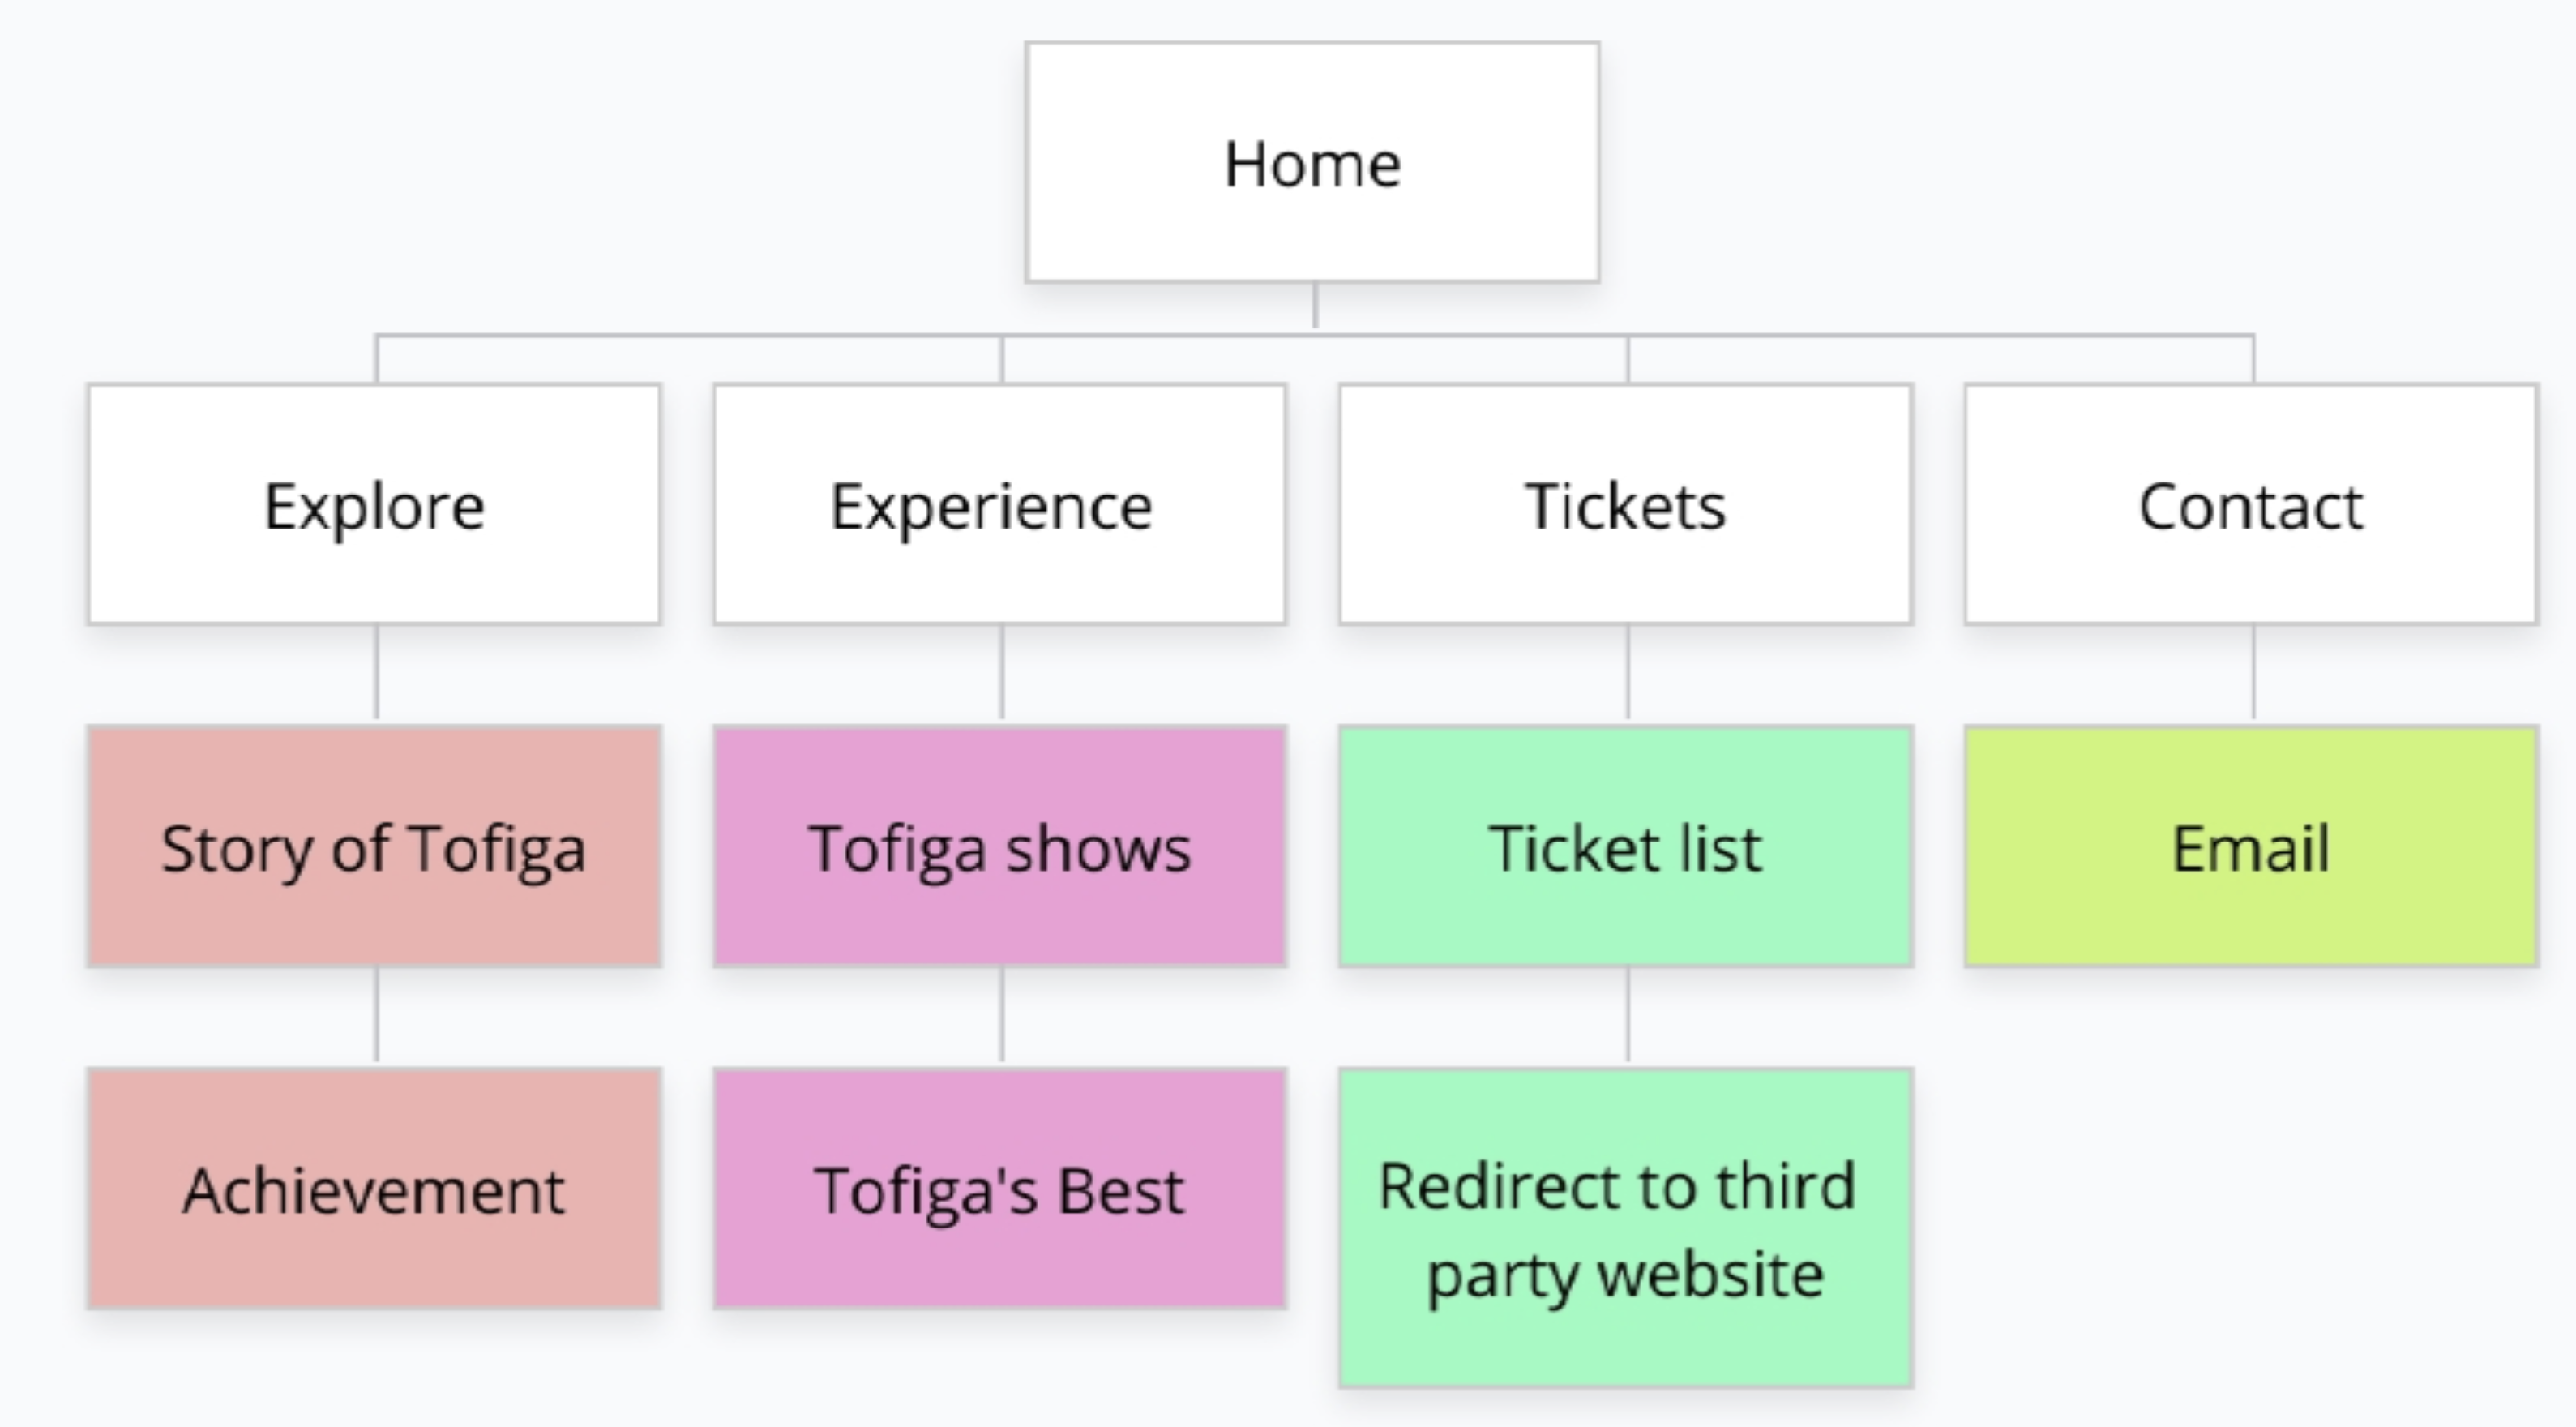Image resolution: width=2576 pixels, height=1427 pixels.
Task: Select the Tofiga's Best node
Action: click(999, 1189)
